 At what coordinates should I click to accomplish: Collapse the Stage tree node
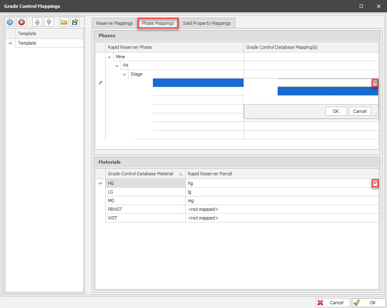(125, 74)
